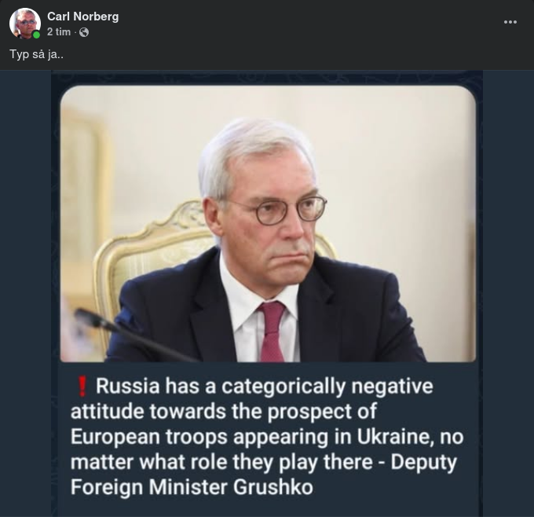Click "Foreign Minister Grushko" caption text

tap(192, 487)
